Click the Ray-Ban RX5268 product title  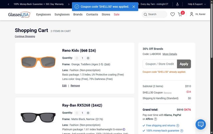(82, 105)
